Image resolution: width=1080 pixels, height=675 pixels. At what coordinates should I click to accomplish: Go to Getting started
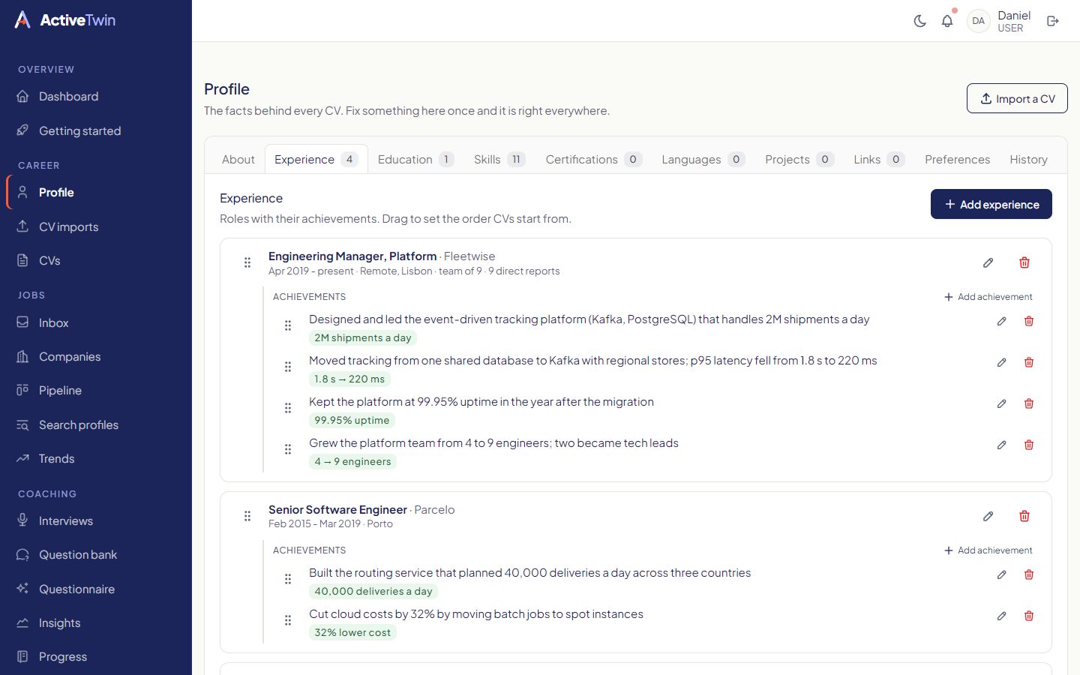tap(96, 130)
